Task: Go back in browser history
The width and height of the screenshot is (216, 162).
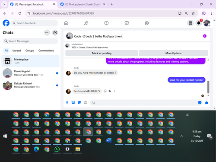Action: click(5, 13)
